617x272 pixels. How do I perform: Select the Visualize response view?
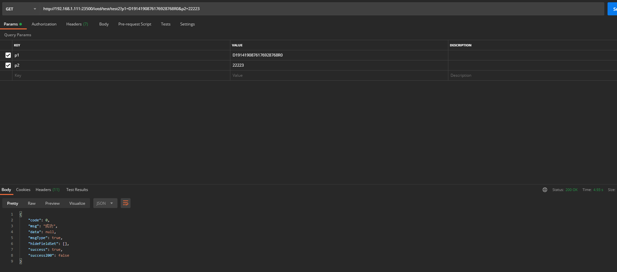tap(77, 203)
